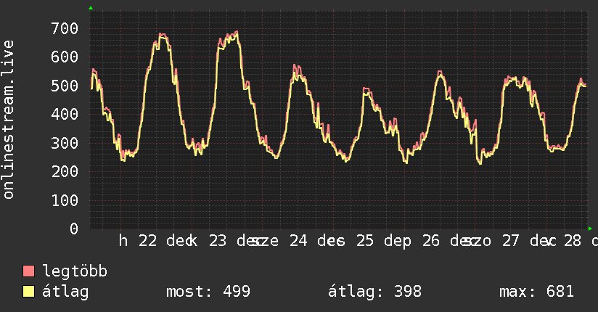Click the '26 dec' date label
Image resolution: width=598 pixels, height=312 pixels.
450,241
